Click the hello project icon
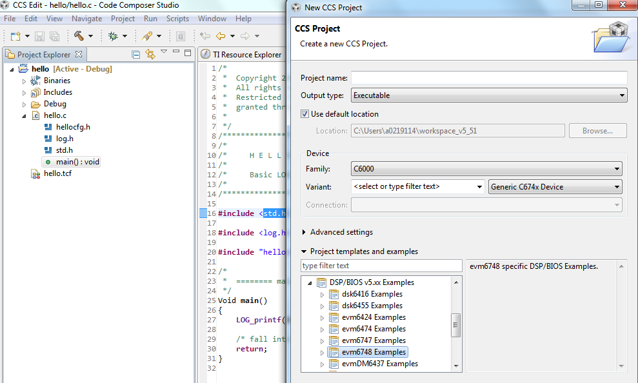Screen dimensions: 638x383 (23, 68)
